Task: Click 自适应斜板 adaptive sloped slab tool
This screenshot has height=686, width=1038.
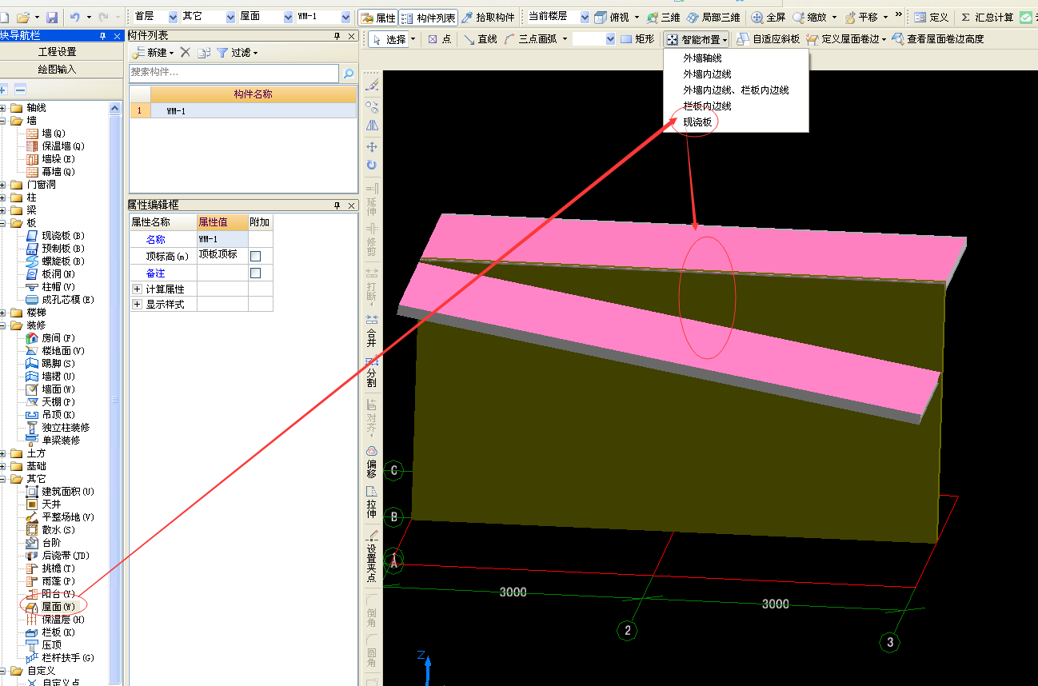Action: pyautogui.click(x=768, y=39)
